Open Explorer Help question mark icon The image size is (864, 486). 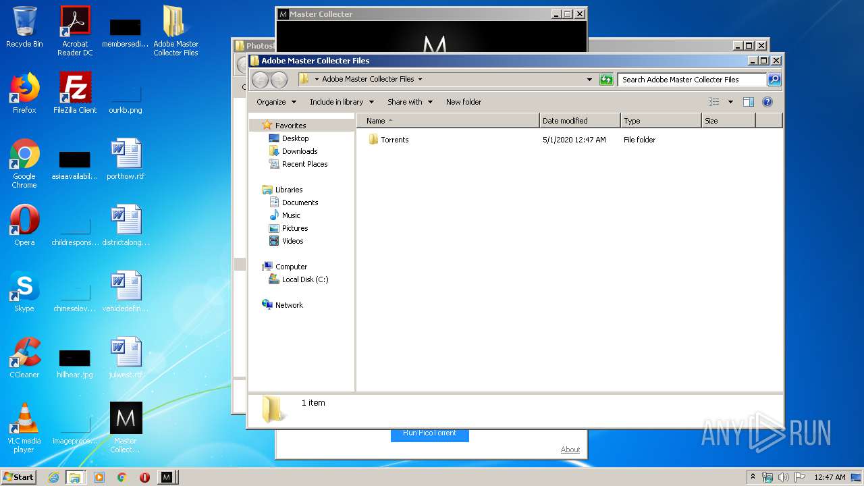tap(767, 102)
